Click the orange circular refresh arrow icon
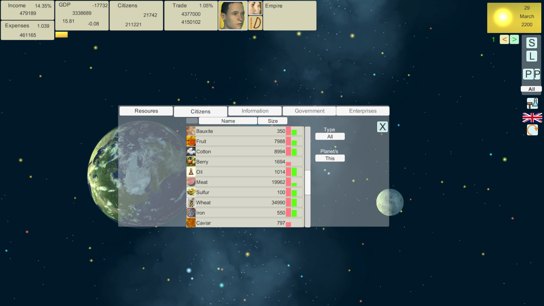Viewport: 544px width, 306px height. point(532,130)
